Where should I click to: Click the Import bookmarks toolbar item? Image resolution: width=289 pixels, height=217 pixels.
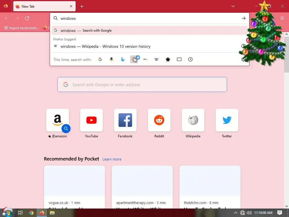[21, 28]
